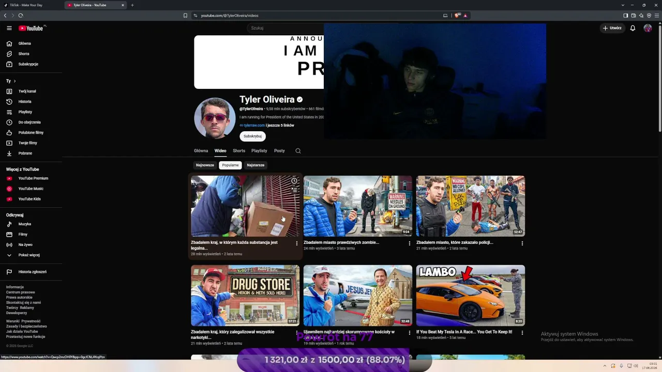Switch to the Shorts channel tab

click(239, 151)
